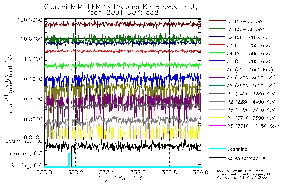295x186 pixels.
Task: Click the 'Day of Year 2001' axis title
Action: pos(122,179)
